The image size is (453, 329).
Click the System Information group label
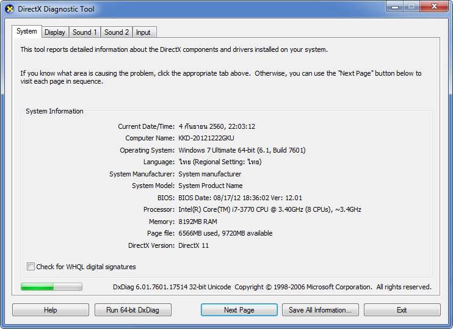(54, 111)
